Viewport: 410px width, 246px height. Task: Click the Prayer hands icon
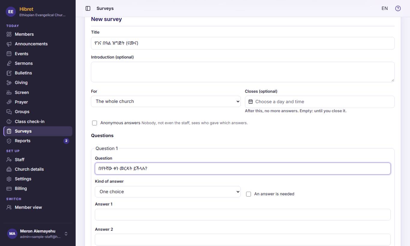pos(9,102)
